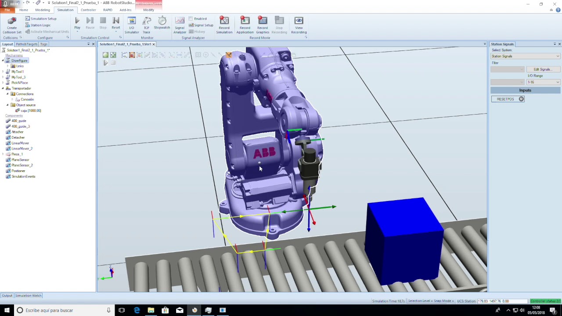The image size is (562, 316).
Task: Switch to the Controller ribbon tab
Action: coord(88,10)
